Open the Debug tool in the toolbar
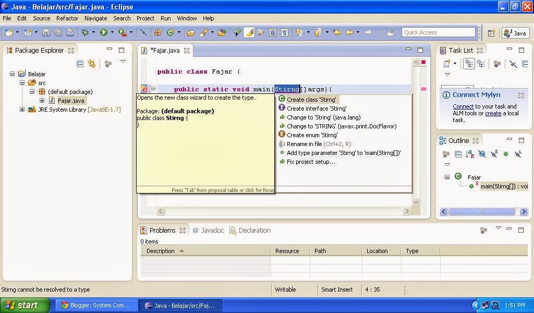Screen dimensions: 534x313 (84, 32)
